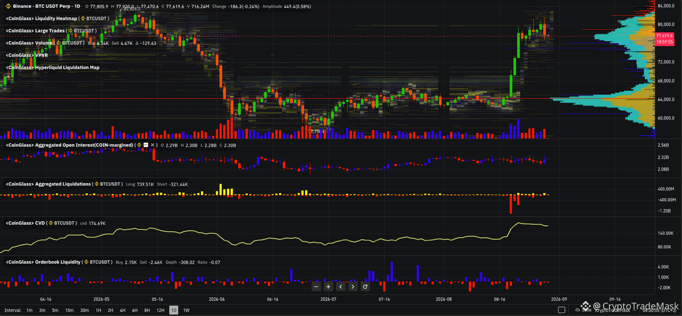Select the 8H interval
Image resolution: width=682 pixels, height=316 pixels.
click(147, 310)
